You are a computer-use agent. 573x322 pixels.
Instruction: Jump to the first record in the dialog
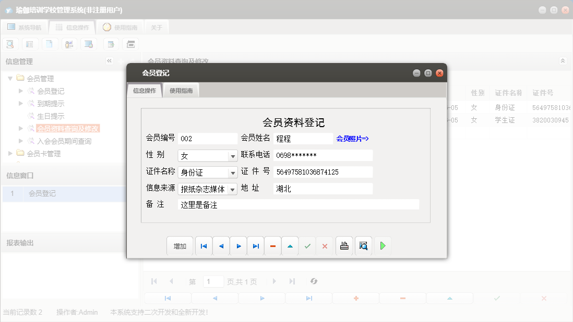(x=204, y=245)
